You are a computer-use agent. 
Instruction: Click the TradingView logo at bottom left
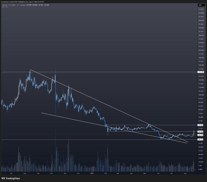(x=11, y=178)
